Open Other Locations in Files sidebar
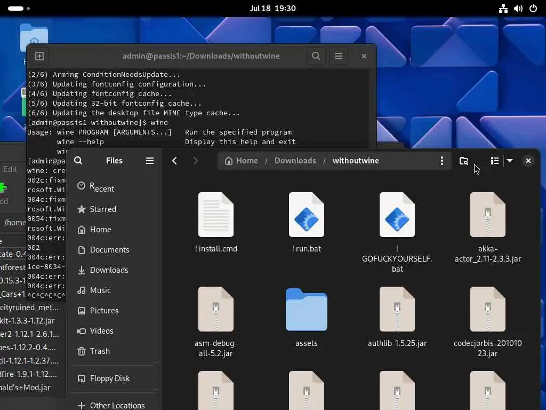 coord(114,406)
